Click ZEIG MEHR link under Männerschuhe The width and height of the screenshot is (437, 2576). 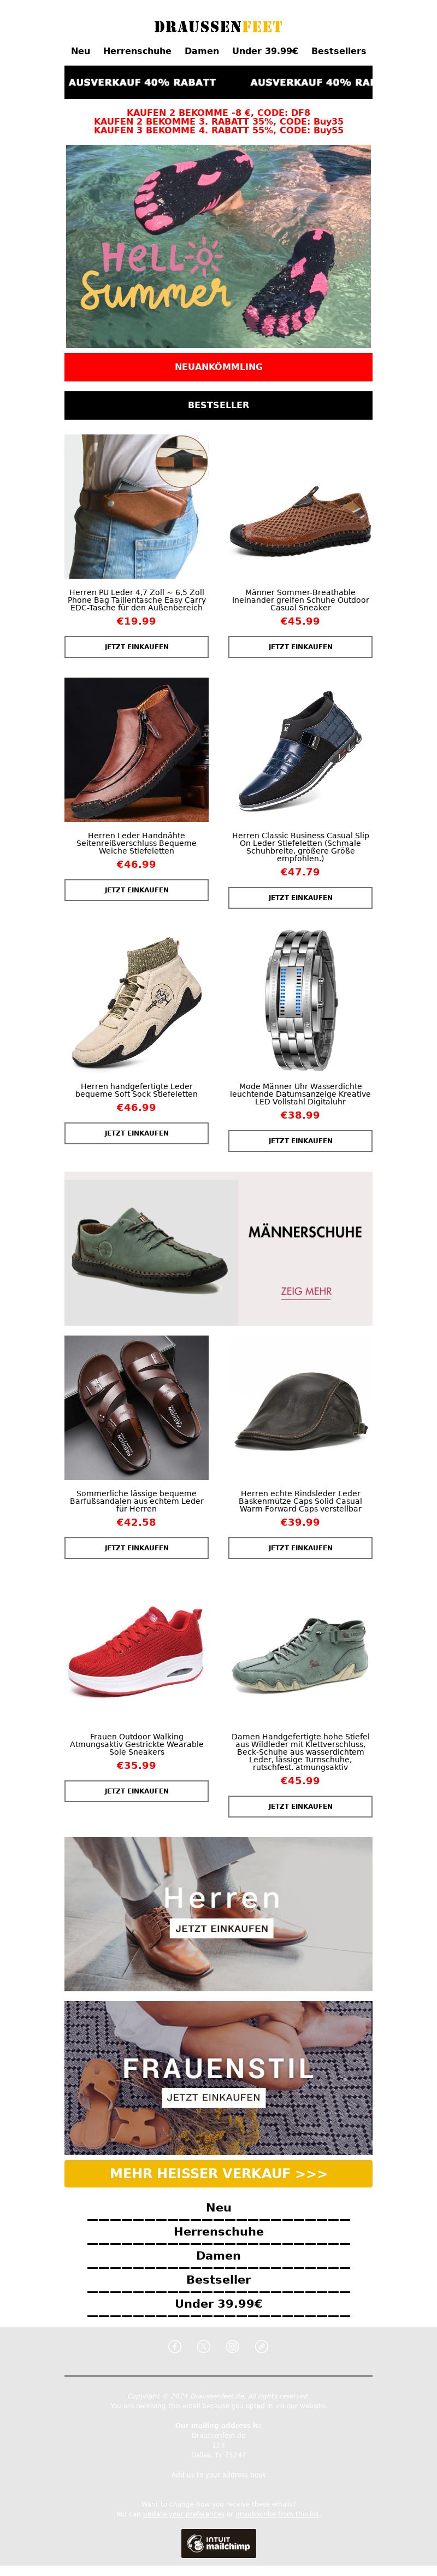(x=306, y=1291)
